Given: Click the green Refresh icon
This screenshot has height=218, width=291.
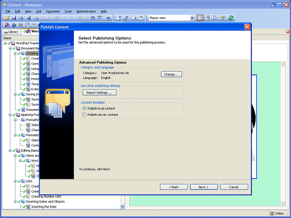Looking at the screenshot, I should coord(231,18).
